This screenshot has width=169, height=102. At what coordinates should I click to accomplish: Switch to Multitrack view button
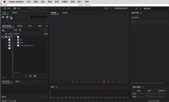(x=17, y=8)
